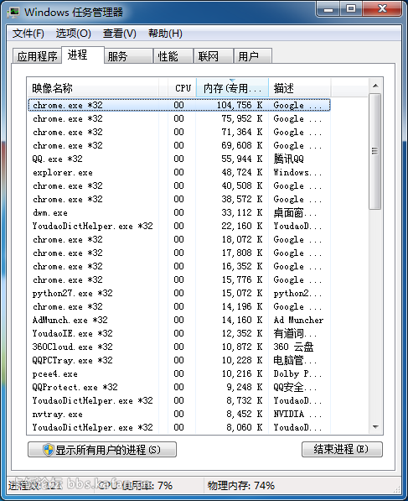
Task: Select the nvtray.exe process
Action: [179, 414]
